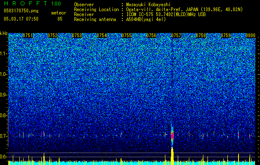Click the 0754 time marker
This screenshot has width=260, height=165.
click(x=102, y=35)
